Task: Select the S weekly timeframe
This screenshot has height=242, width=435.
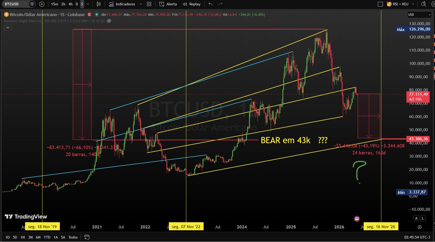Action: (82, 4)
